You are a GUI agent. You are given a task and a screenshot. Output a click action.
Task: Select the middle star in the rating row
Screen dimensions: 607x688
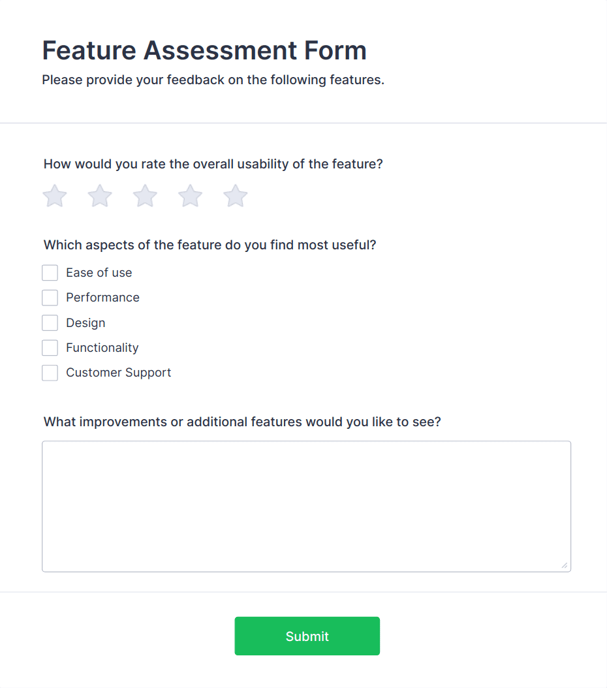pos(144,195)
